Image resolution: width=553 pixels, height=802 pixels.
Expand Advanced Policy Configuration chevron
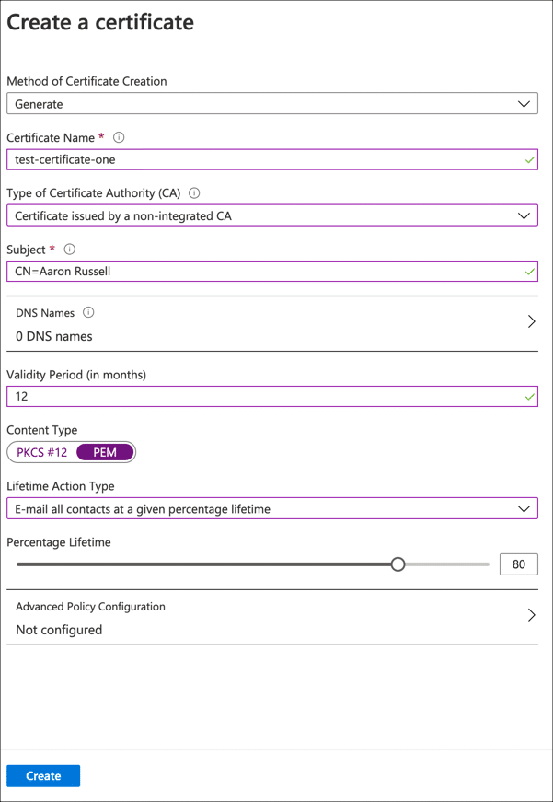tap(531, 615)
